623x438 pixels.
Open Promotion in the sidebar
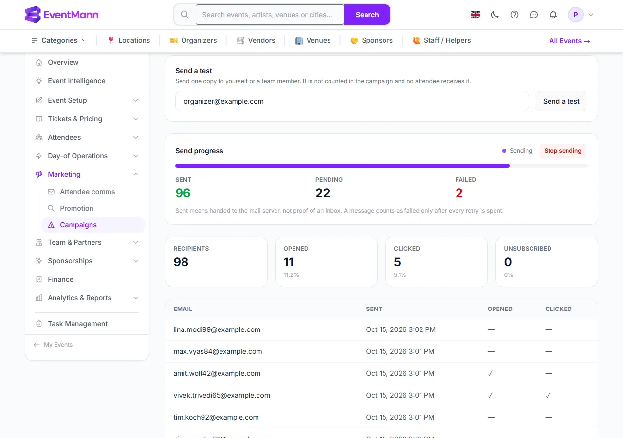[x=93, y=208]
